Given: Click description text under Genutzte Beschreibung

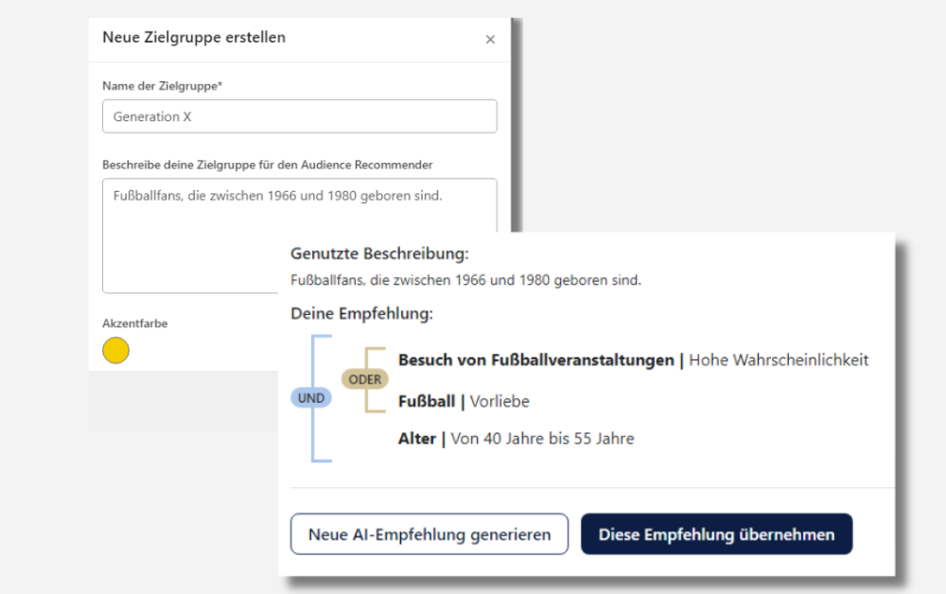Looking at the screenshot, I should [465, 280].
